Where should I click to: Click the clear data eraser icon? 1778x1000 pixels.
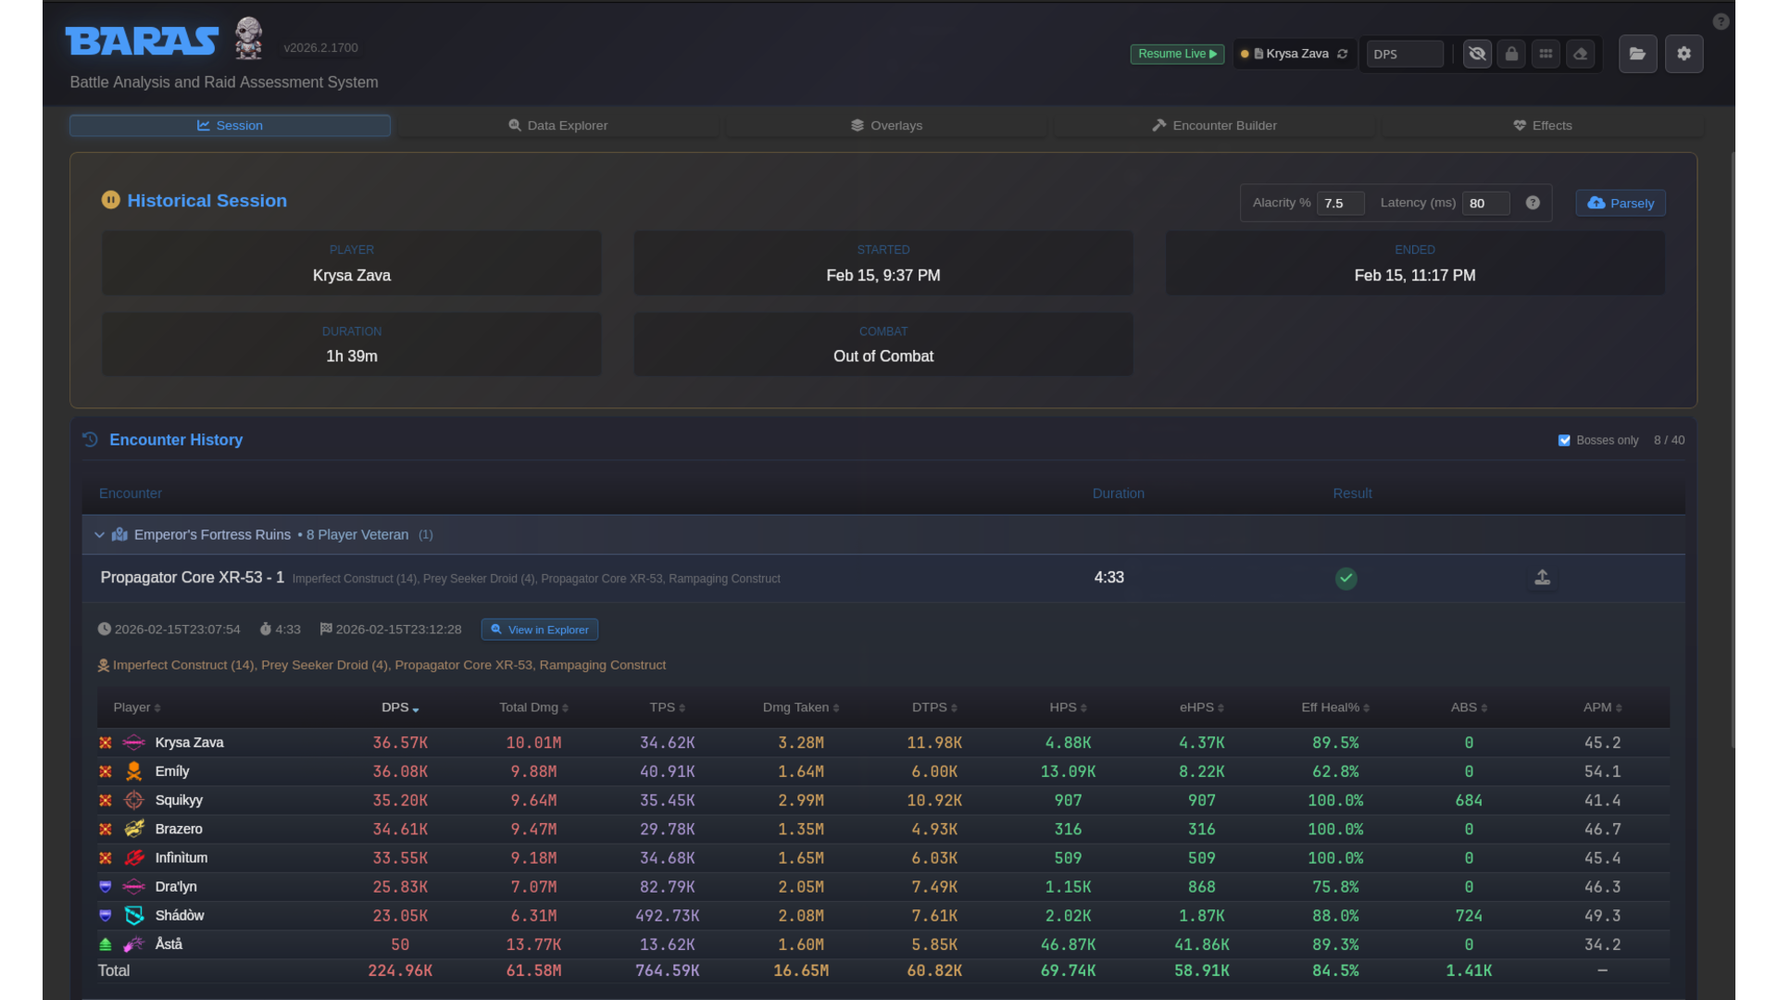1580,54
